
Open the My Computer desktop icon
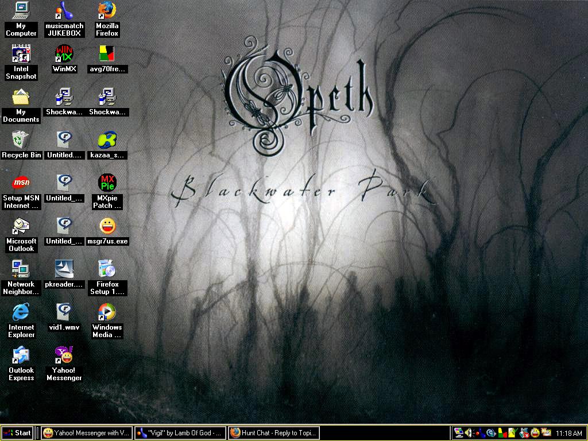click(21, 10)
